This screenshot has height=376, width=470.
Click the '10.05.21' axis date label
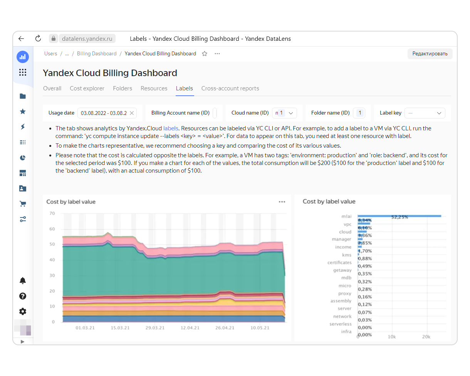point(260,328)
